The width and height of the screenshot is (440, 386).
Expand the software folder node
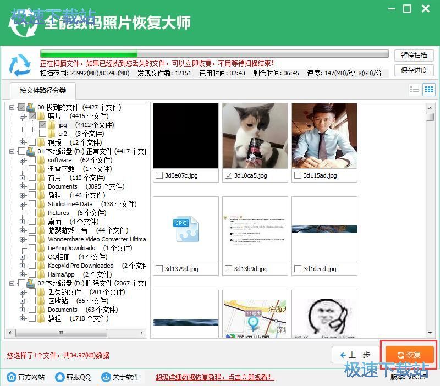23,160
